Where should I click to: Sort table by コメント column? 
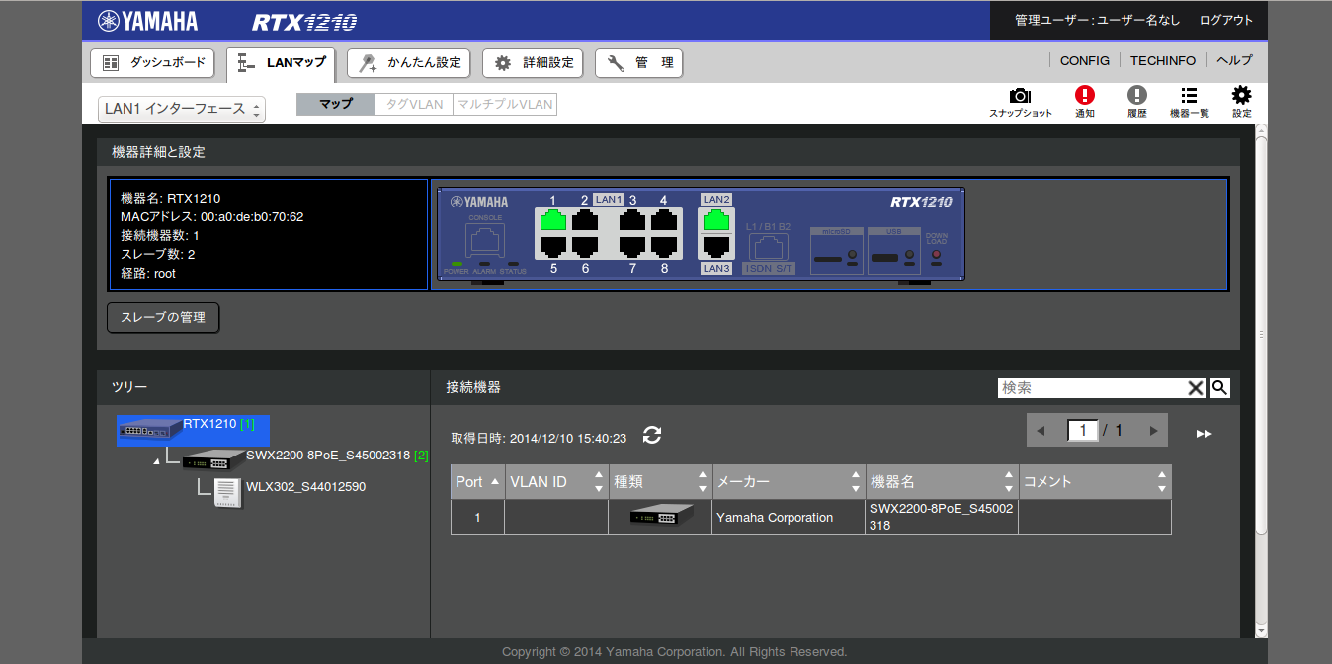click(x=1095, y=482)
